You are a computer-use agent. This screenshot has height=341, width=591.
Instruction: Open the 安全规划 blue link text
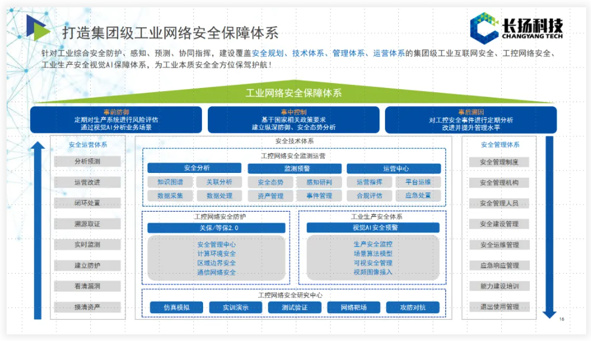(x=268, y=53)
